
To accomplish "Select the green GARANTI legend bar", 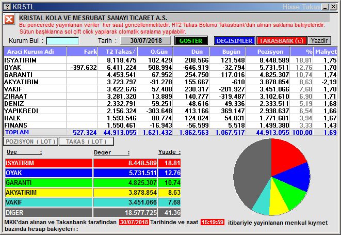I will click(x=48, y=183).
